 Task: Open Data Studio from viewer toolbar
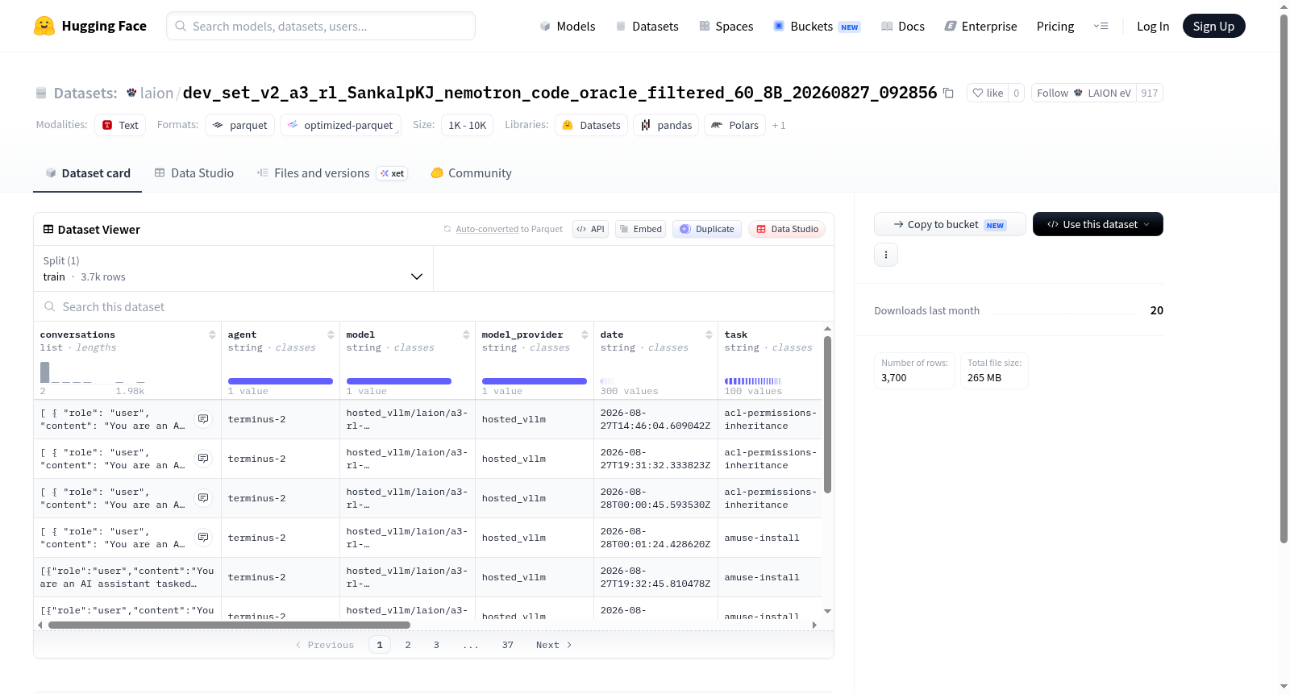(787, 229)
